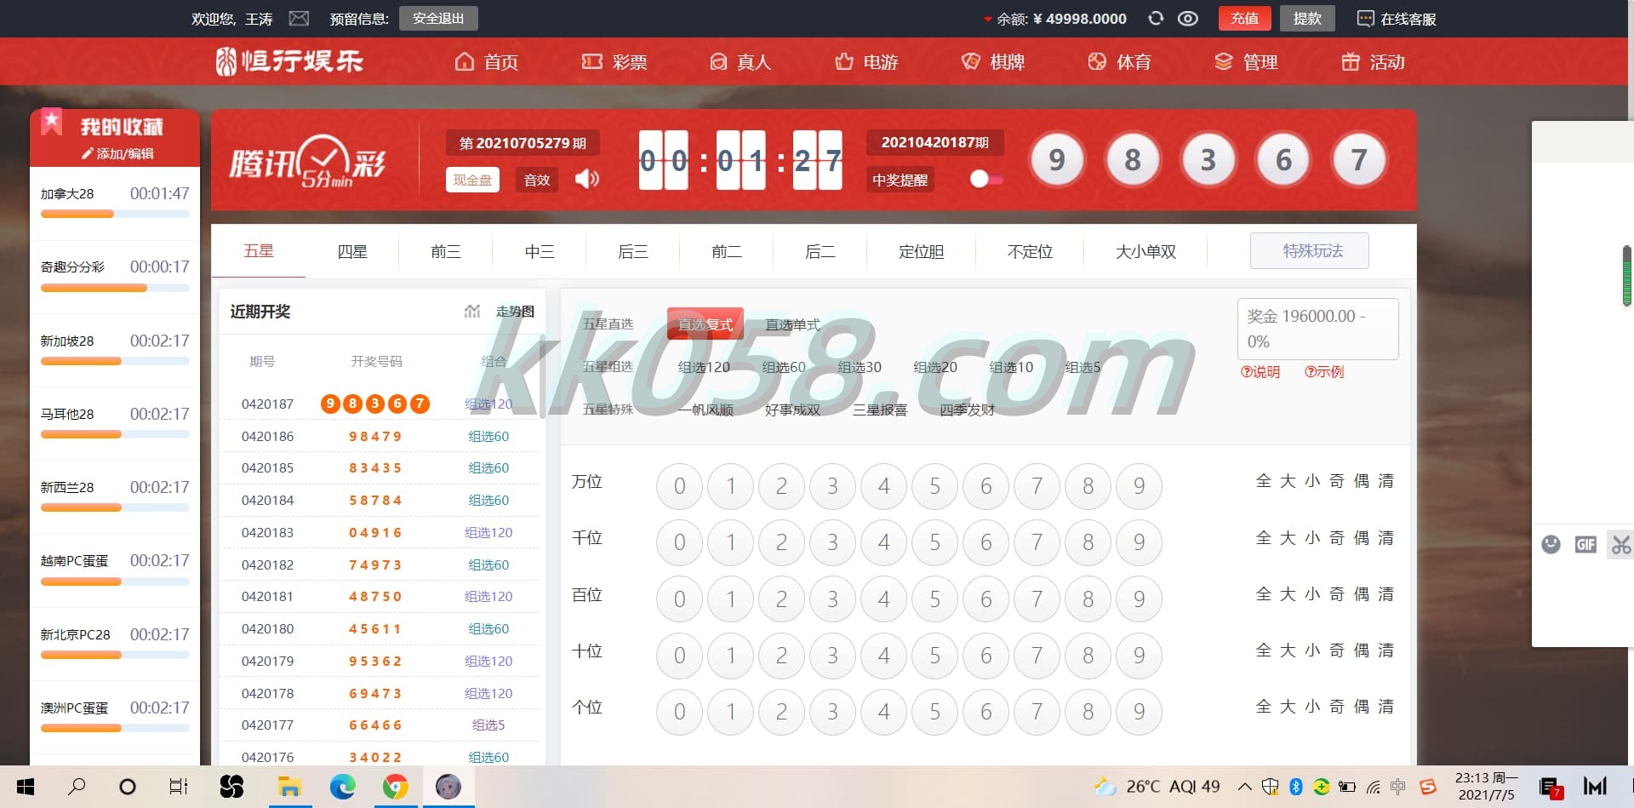Open Microsoft Edge on taskbar
Screen dimensions: 1634x808
pyautogui.click(x=342, y=787)
